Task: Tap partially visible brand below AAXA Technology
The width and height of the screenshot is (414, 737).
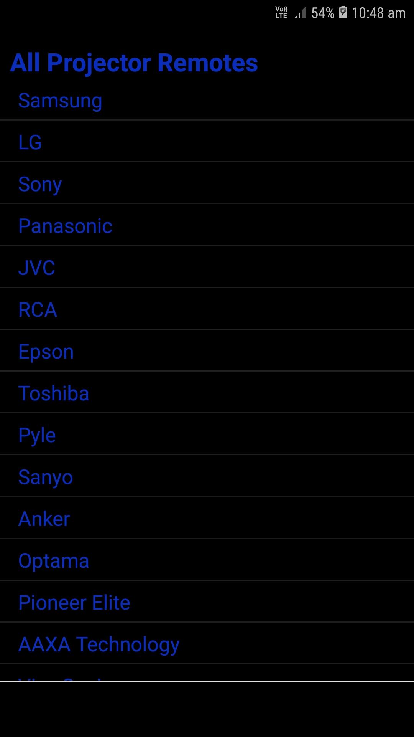Action: [x=207, y=673]
